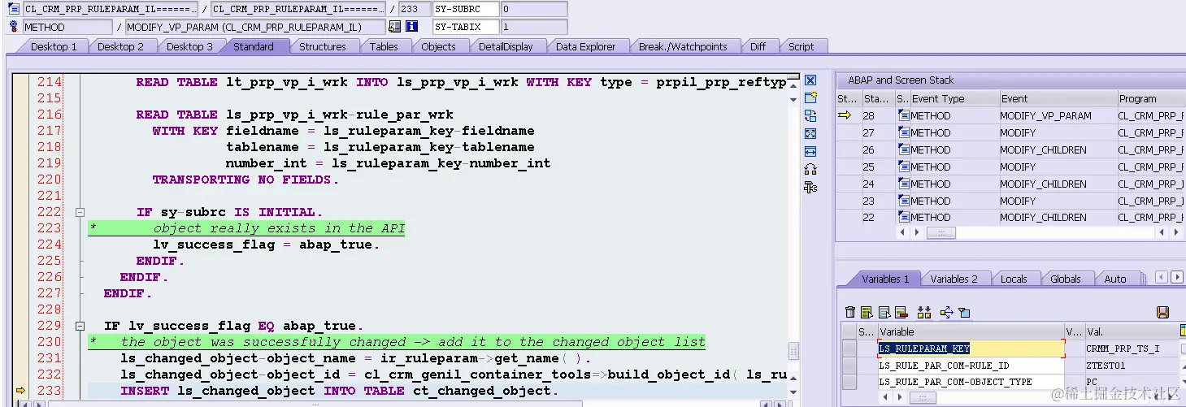Screen dimensions: 1186x407
Task: Click the yellow arrow on stack level 28
Action: pyautogui.click(x=845, y=115)
